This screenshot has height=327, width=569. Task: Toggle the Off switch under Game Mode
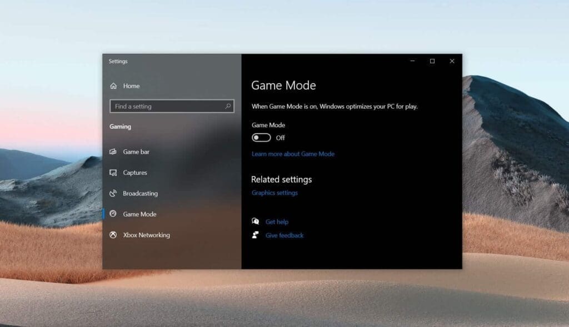click(x=261, y=137)
